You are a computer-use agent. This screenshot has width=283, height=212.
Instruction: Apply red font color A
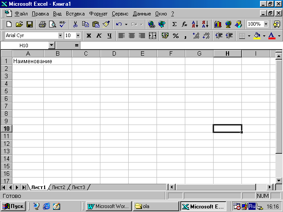coord(272,35)
